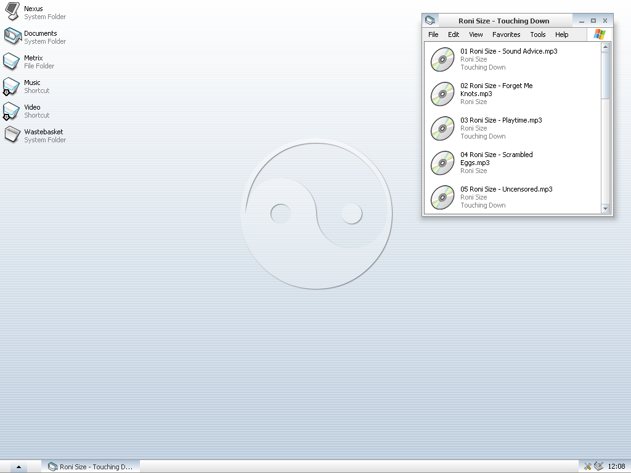Click the up-arrow start button on taskbar
The height and width of the screenshot is (473, 631).
pyautogui.click(x=18, y=467)
